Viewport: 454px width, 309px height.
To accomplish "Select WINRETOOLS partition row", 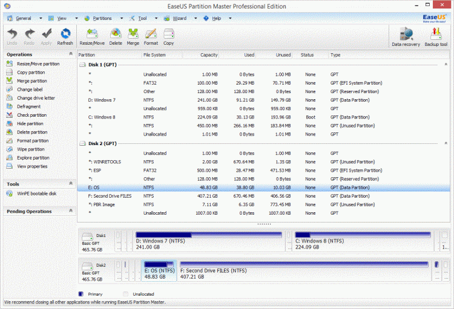I will (263, 161).
